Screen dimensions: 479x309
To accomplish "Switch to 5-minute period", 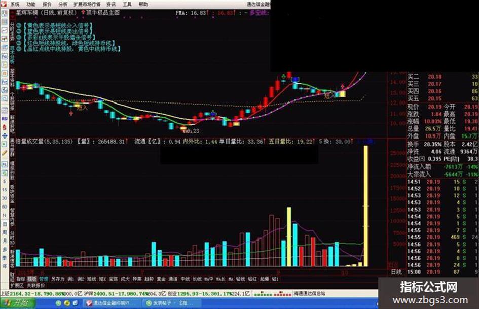I will coord(4,182).
